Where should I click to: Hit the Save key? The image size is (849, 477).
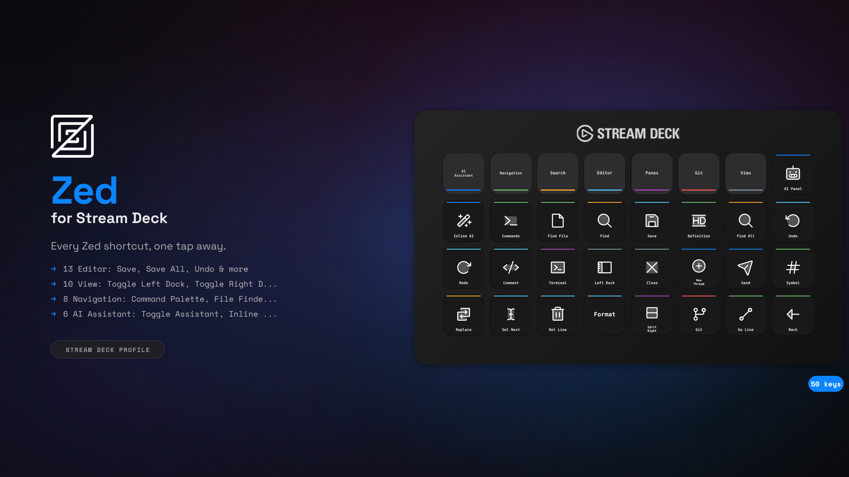[651, 221]
